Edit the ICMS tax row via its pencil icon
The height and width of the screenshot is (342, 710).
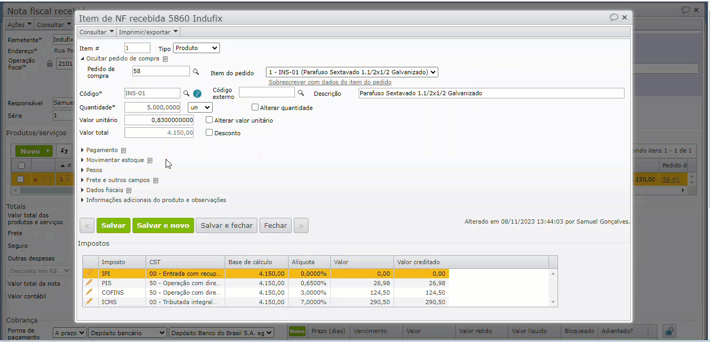pos(89,301)
